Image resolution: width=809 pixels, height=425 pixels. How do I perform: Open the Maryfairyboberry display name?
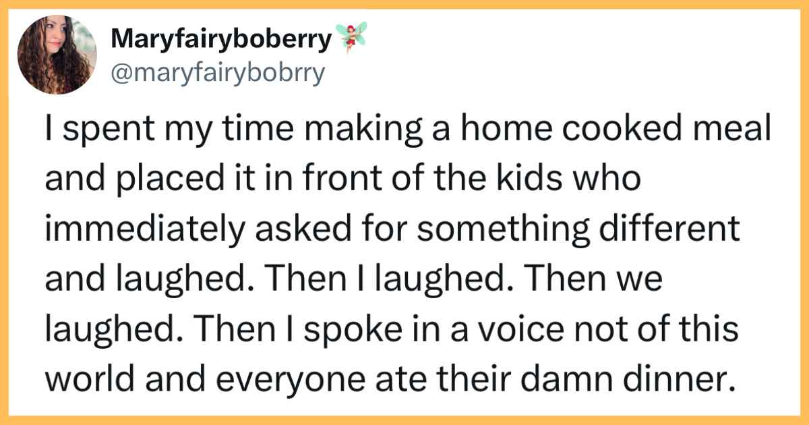tap(222, 41)
